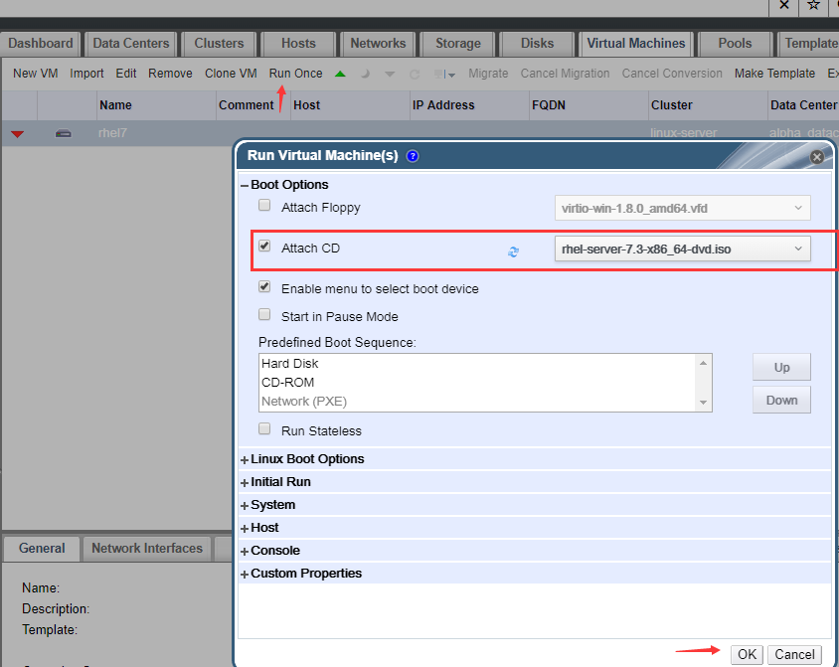Select the Disks tab
The image size is (839, 667).
tap(537, 44)
